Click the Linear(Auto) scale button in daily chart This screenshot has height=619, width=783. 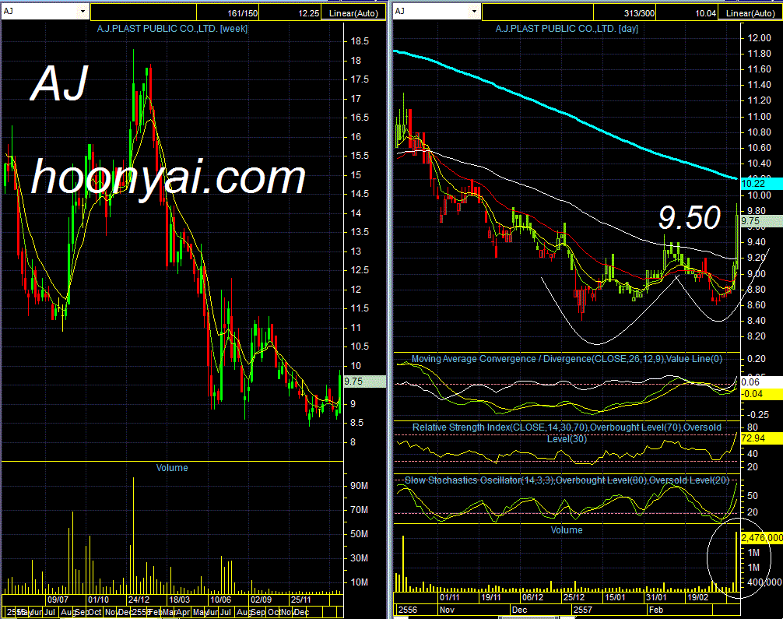click(x=750, y=13)
